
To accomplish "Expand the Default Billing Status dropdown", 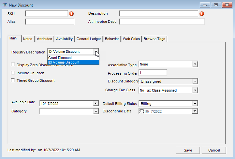I will (x=195, y=104).
